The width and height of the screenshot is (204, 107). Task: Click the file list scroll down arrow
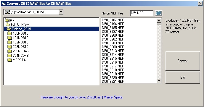[x=159, y=81]
